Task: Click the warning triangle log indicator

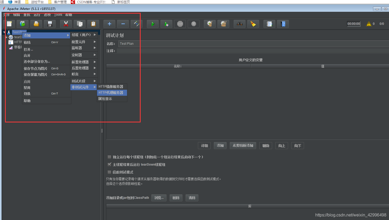Action: tap(369, 24)
